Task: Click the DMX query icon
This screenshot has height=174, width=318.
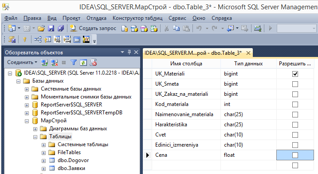Action: [x=144, y=28]
